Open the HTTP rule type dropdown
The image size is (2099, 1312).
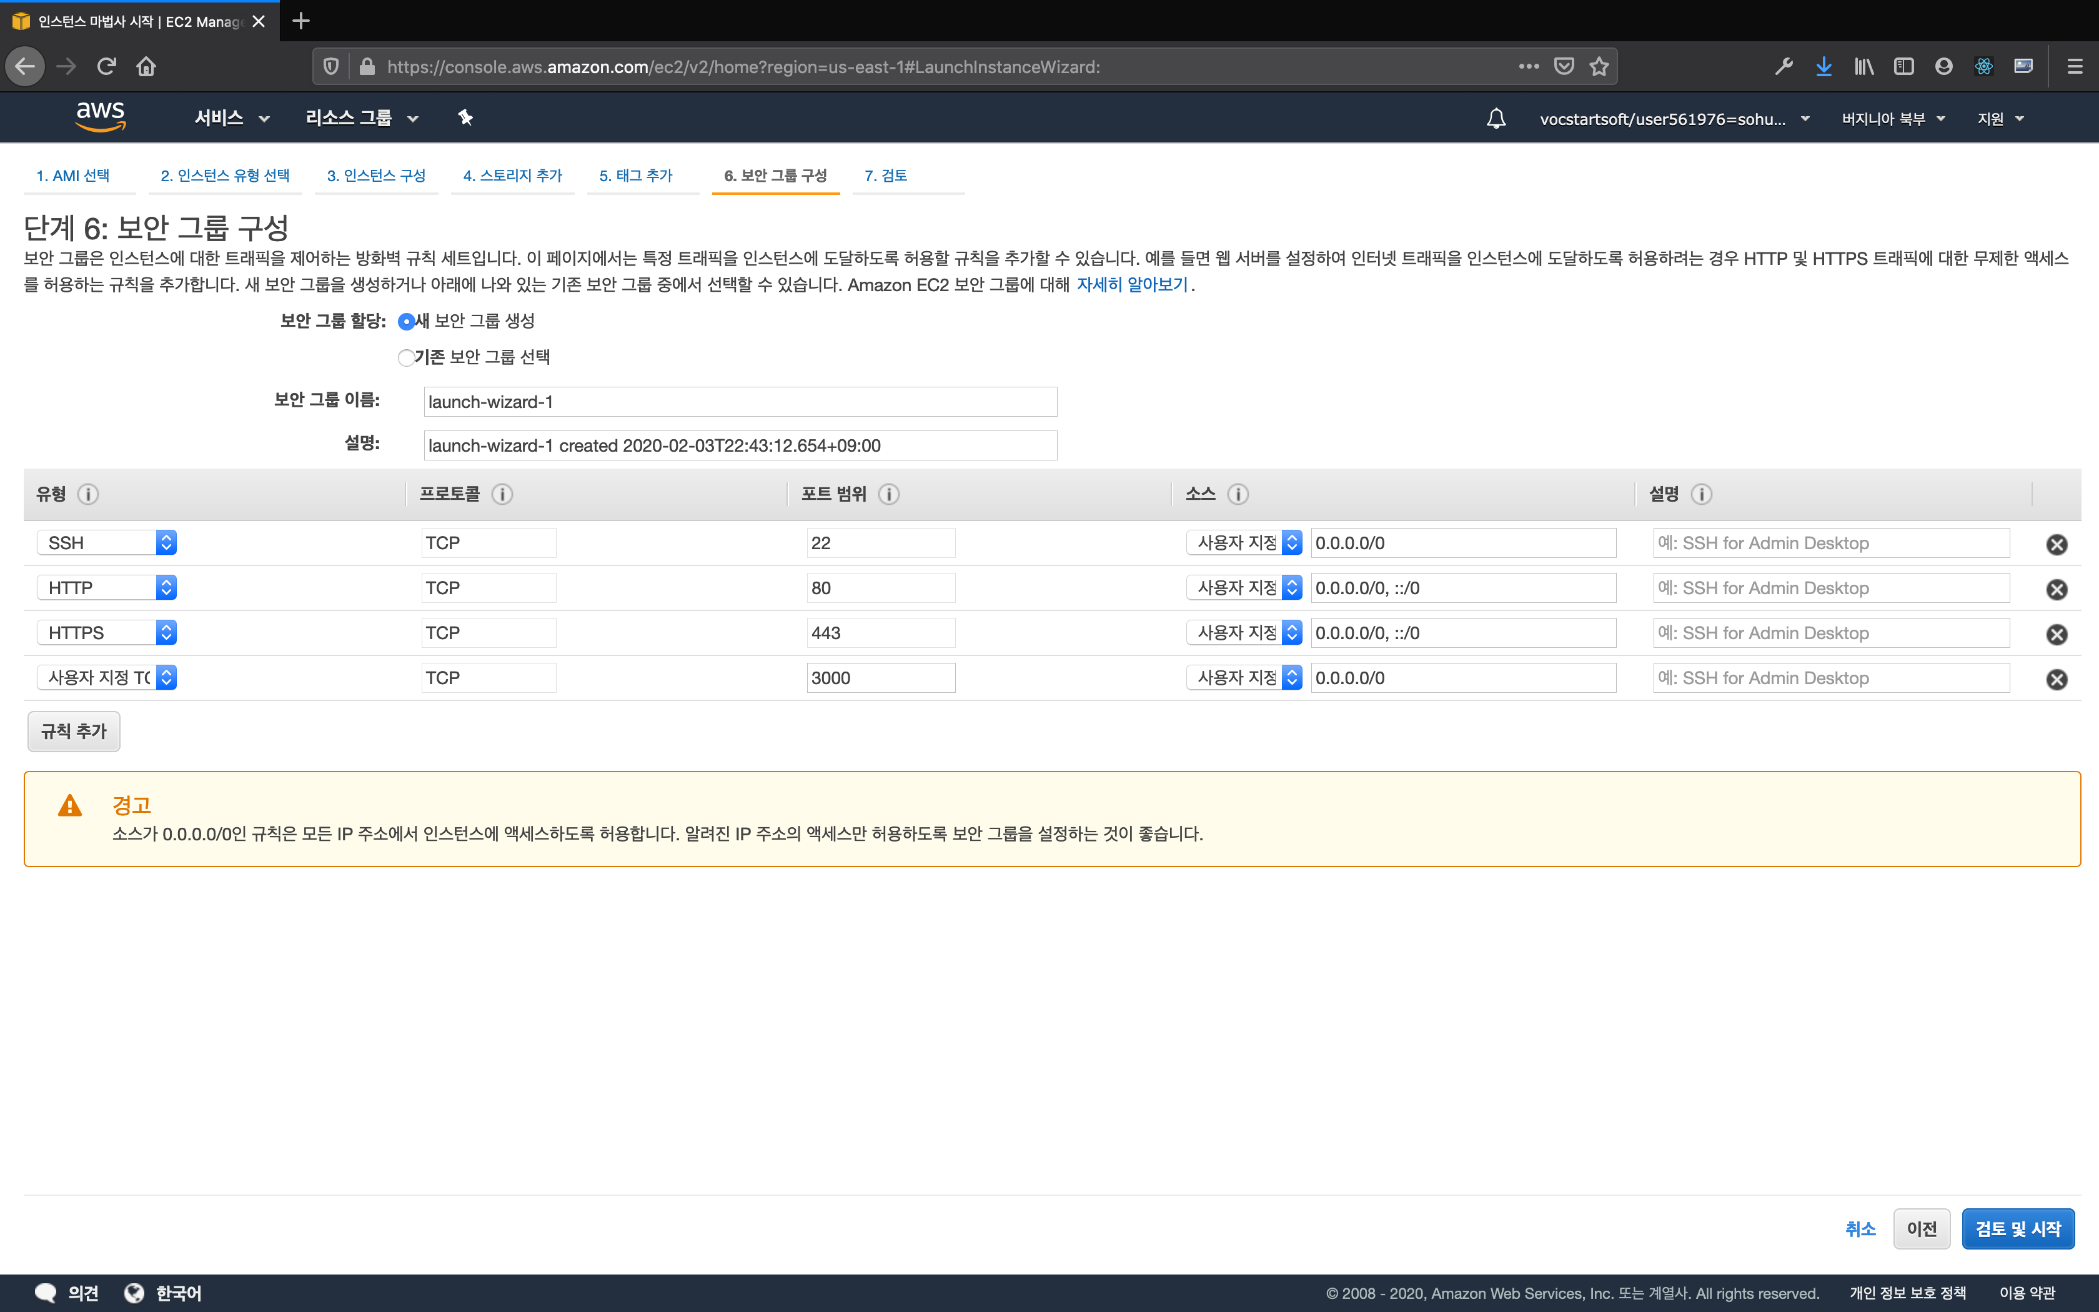(107, 587)
